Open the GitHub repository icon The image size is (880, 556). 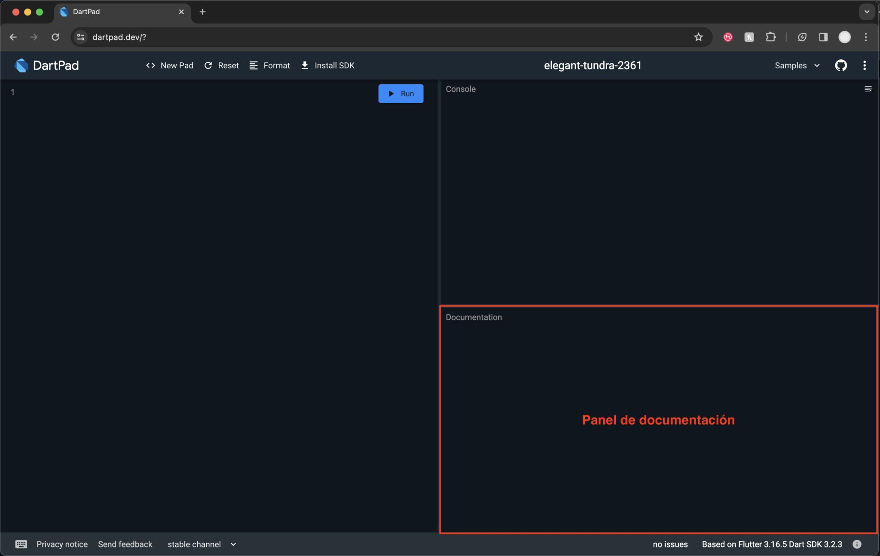(840, 65)
